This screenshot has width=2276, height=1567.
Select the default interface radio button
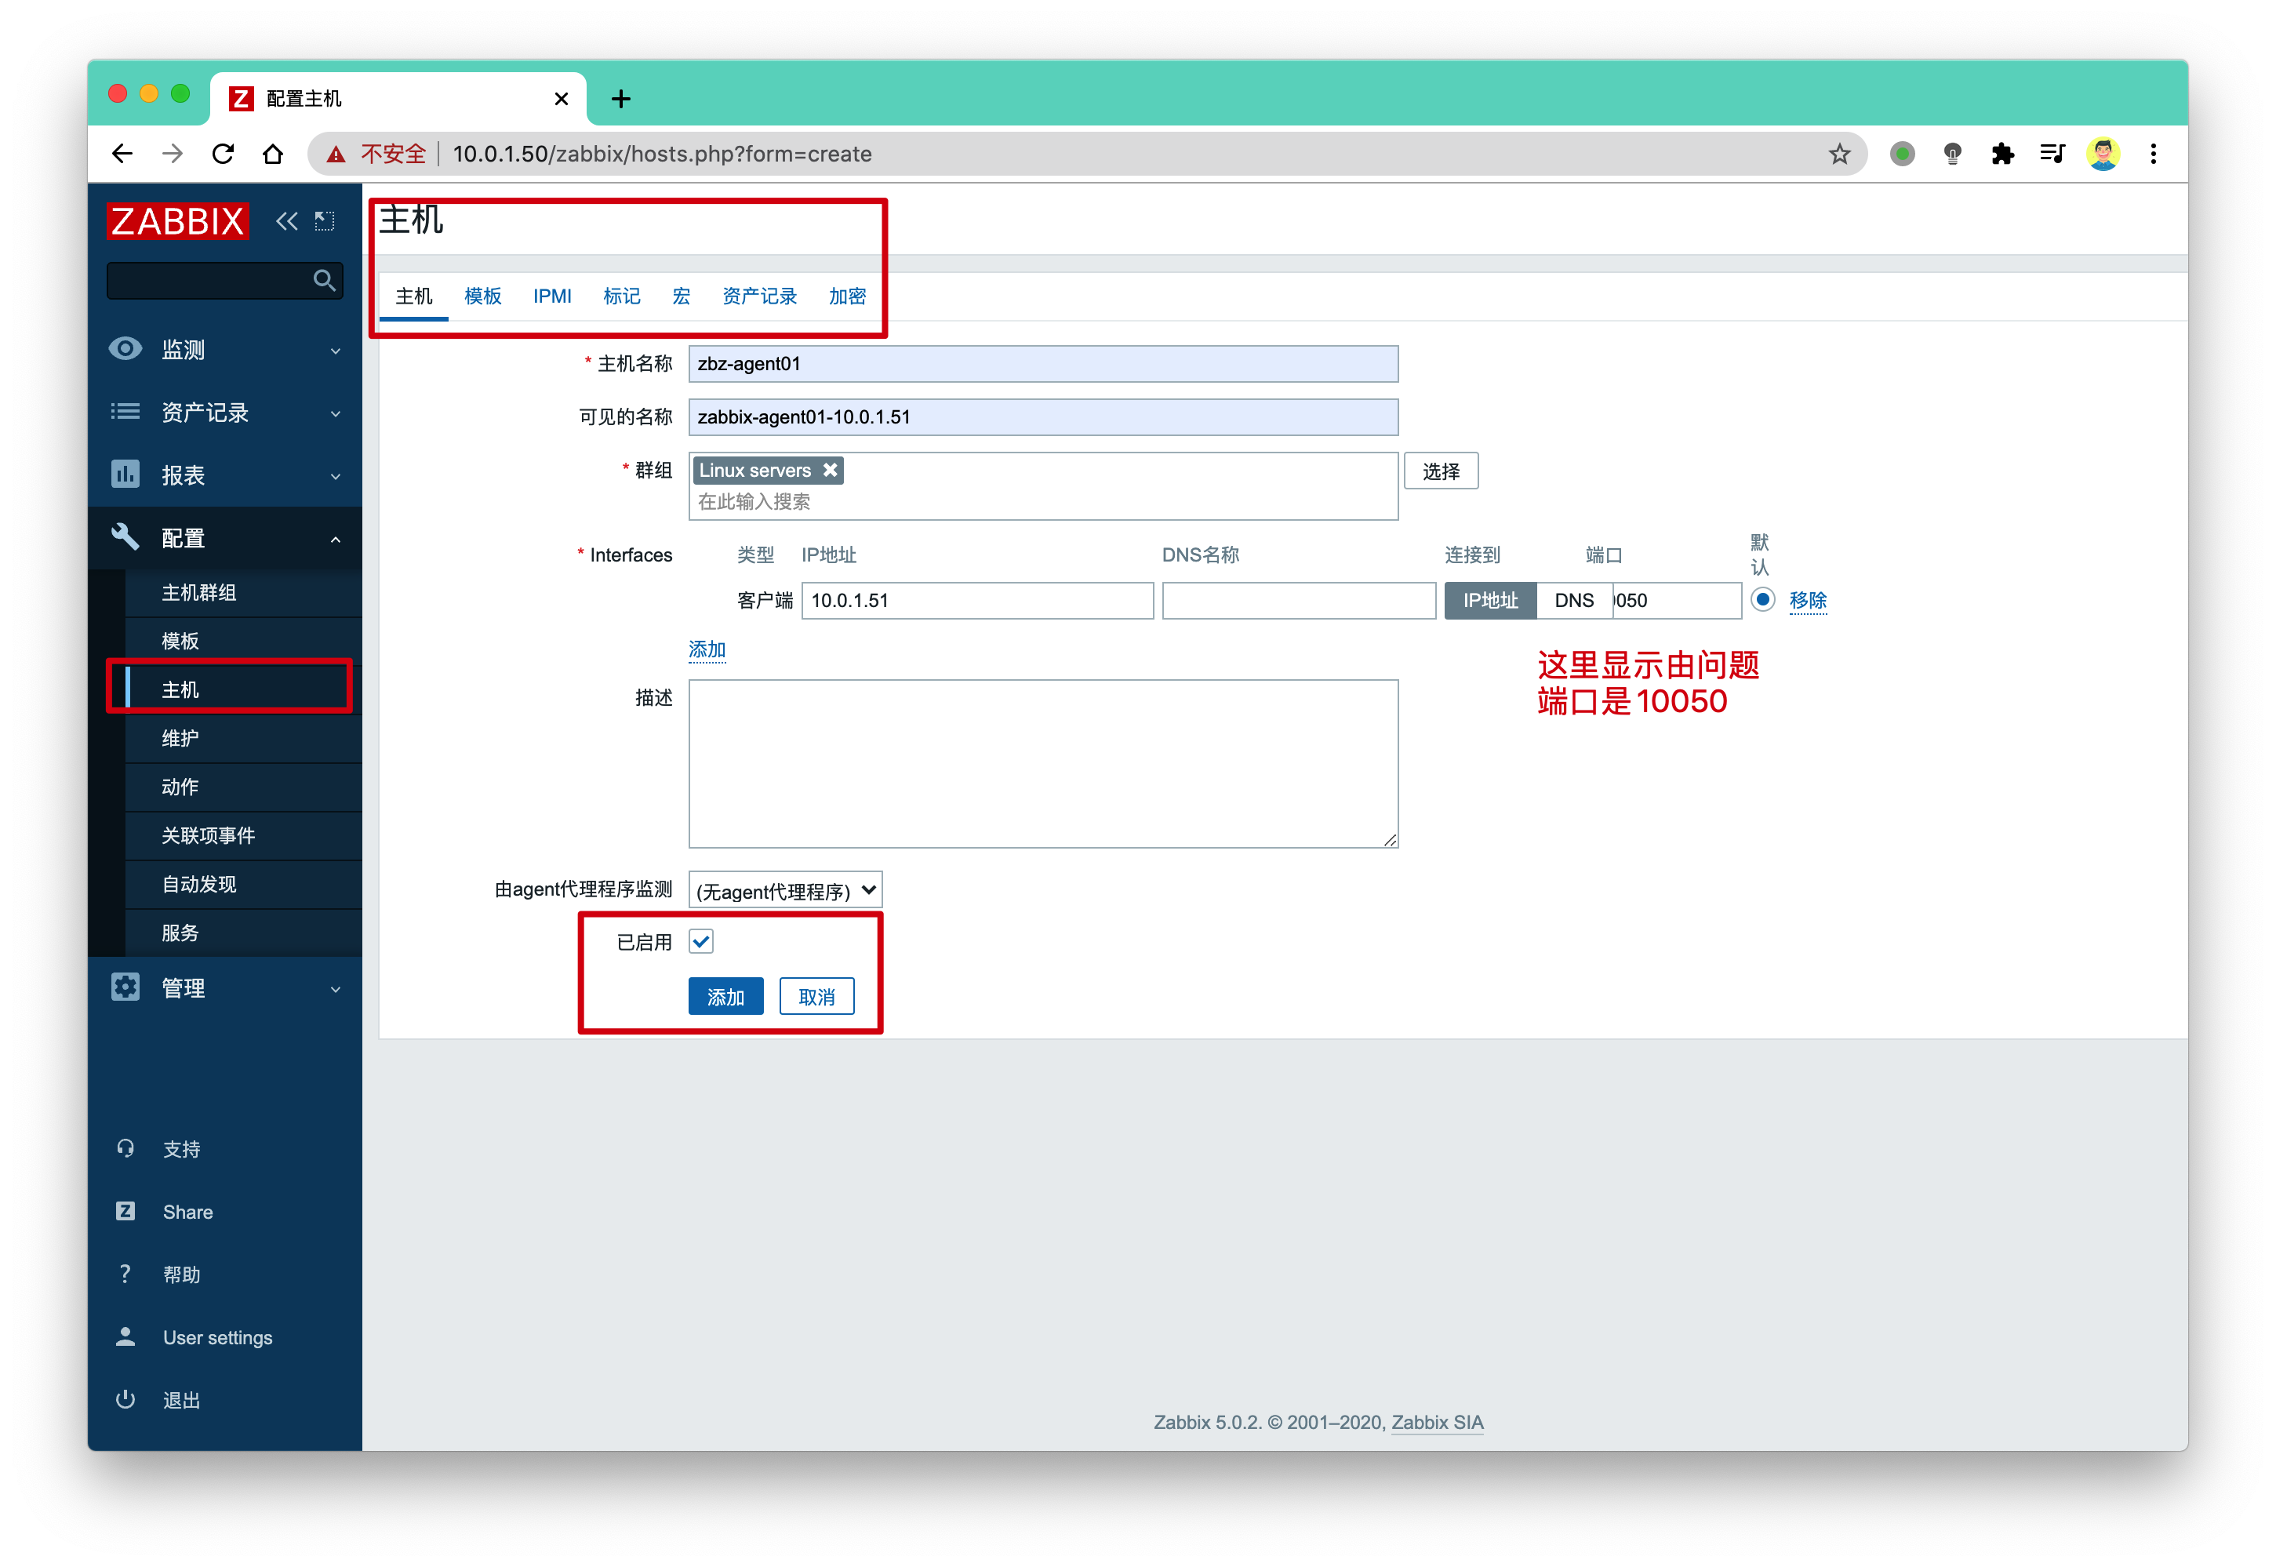pyautogui.click(x=1762, y=600)
